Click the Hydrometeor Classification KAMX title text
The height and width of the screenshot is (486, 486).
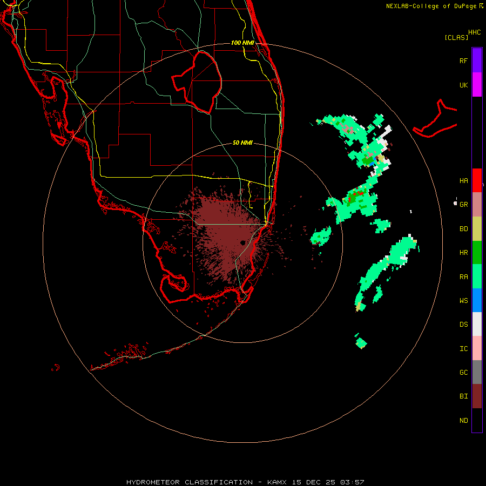click(245, 482)
